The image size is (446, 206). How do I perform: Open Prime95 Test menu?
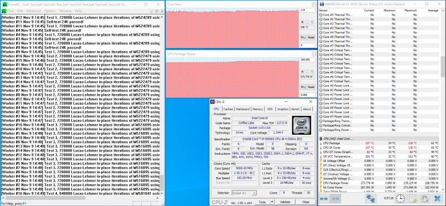[x=11, y=11]
